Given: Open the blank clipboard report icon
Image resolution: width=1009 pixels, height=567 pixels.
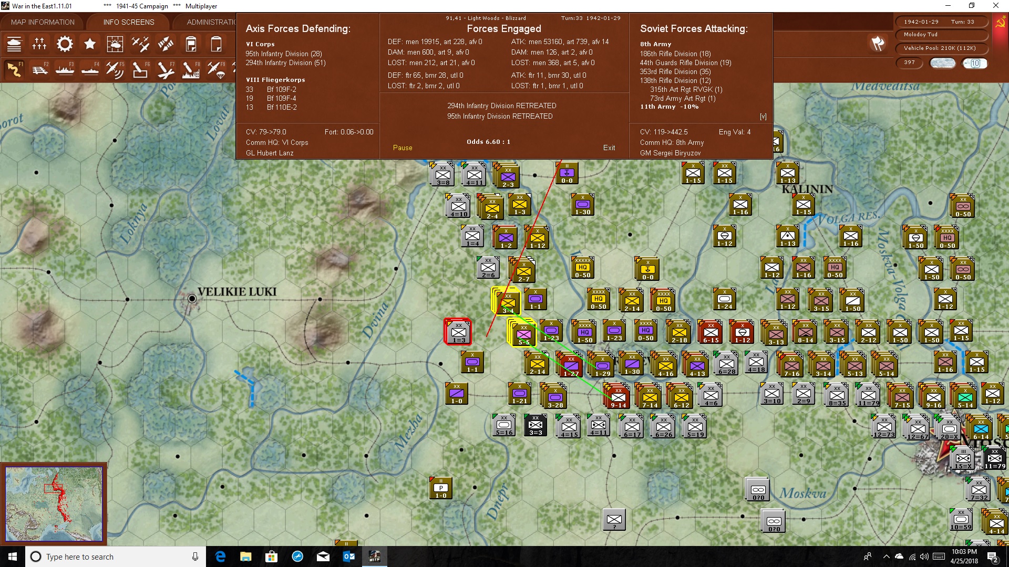Looking at the screenshot, I should [216, 44].
